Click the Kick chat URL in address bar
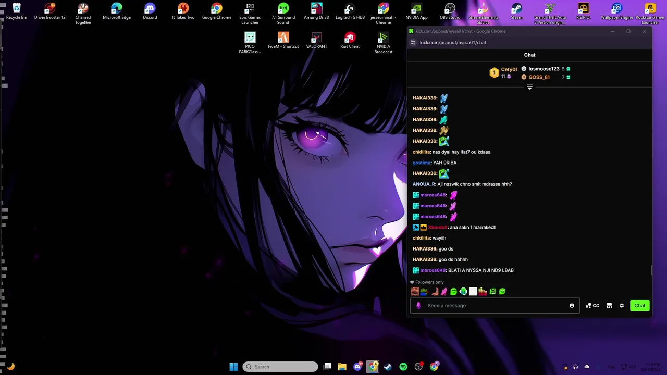This screenshot has height=375, width=667. 453,42
